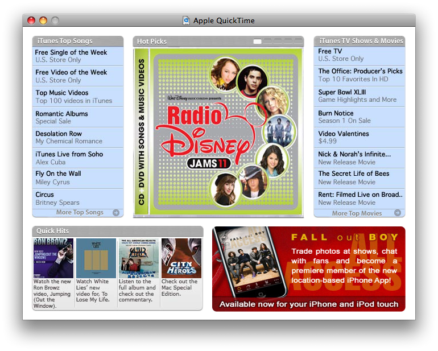
Task: Open The Secret Life of Bees
Action: [360, 178]
